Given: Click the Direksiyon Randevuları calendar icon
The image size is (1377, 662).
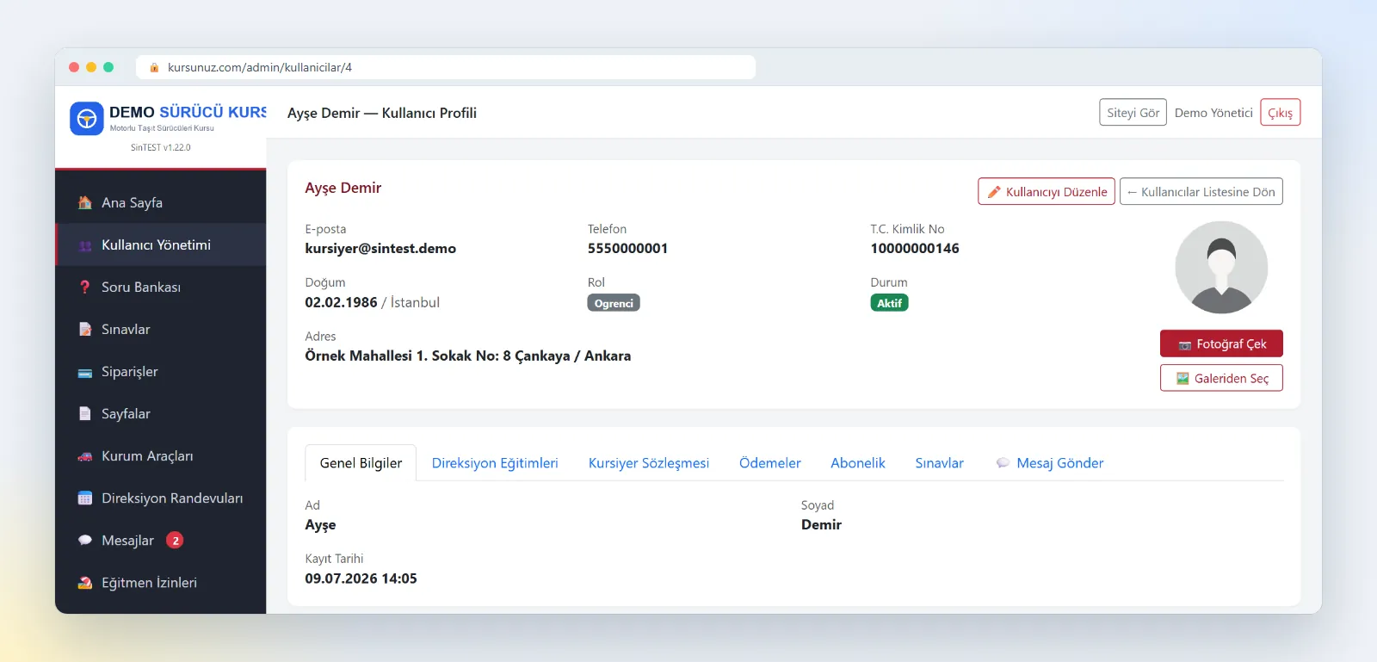Looking at the screenshot, I should [x=85, y=498].
